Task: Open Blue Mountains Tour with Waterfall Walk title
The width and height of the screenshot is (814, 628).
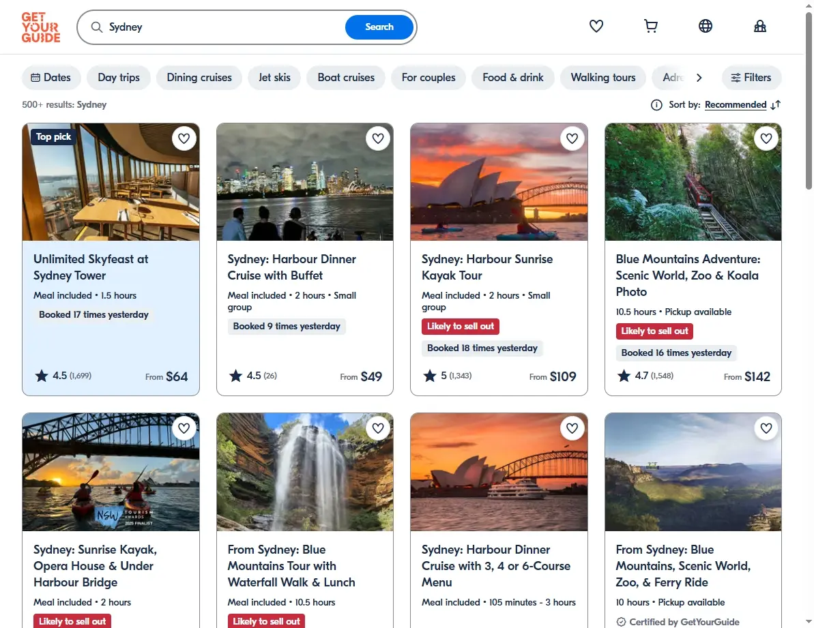Action: point(291,566)
